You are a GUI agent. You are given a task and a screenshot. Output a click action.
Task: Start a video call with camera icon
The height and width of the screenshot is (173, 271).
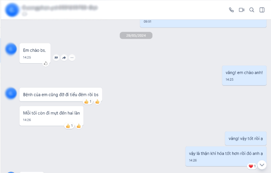[241, 10]
